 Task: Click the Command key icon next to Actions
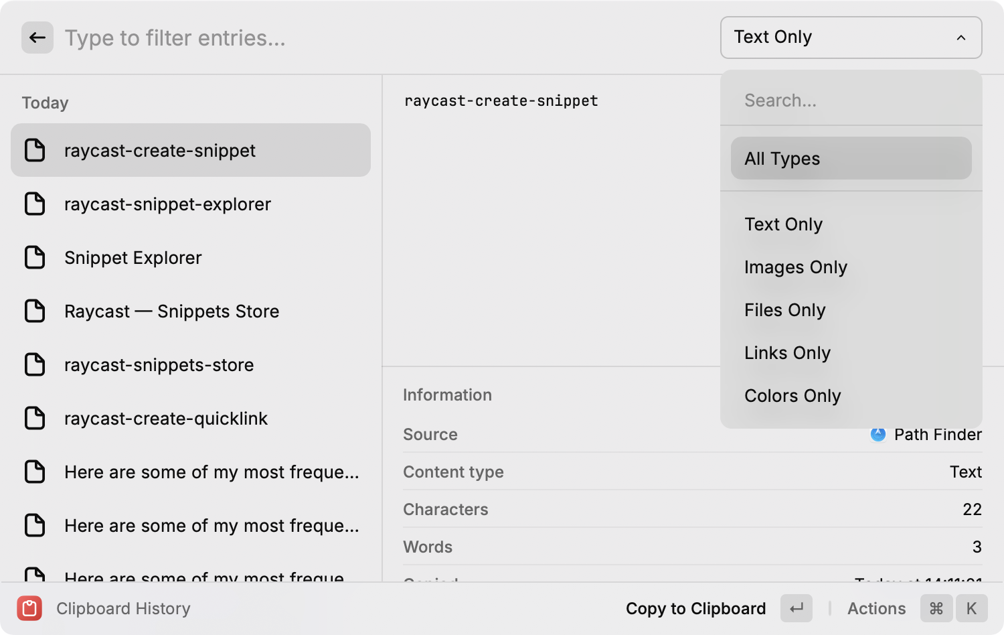coord(936,608)
